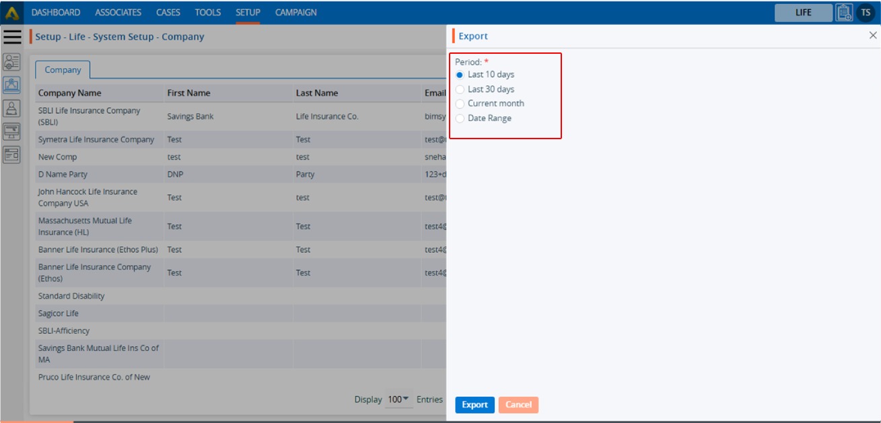Open the CAMPAIGN menu
881x423 pixels.
(x=296, y=13)
